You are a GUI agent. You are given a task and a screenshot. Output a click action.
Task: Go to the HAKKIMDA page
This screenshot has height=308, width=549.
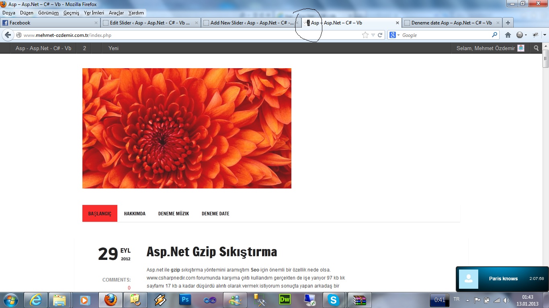tap(135, 214)
